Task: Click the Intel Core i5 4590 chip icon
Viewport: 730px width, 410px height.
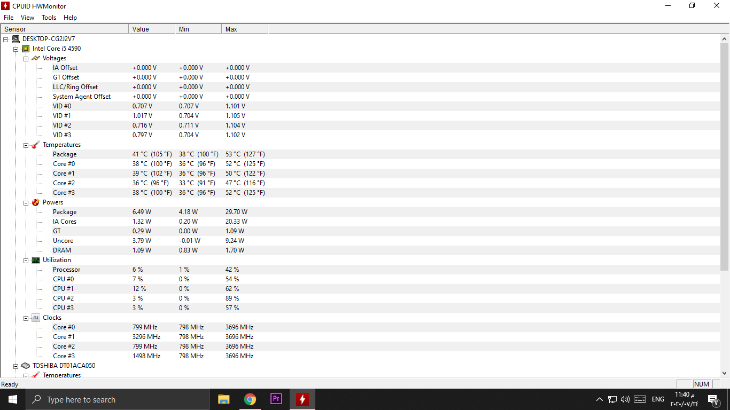Action: pos(26,49)
